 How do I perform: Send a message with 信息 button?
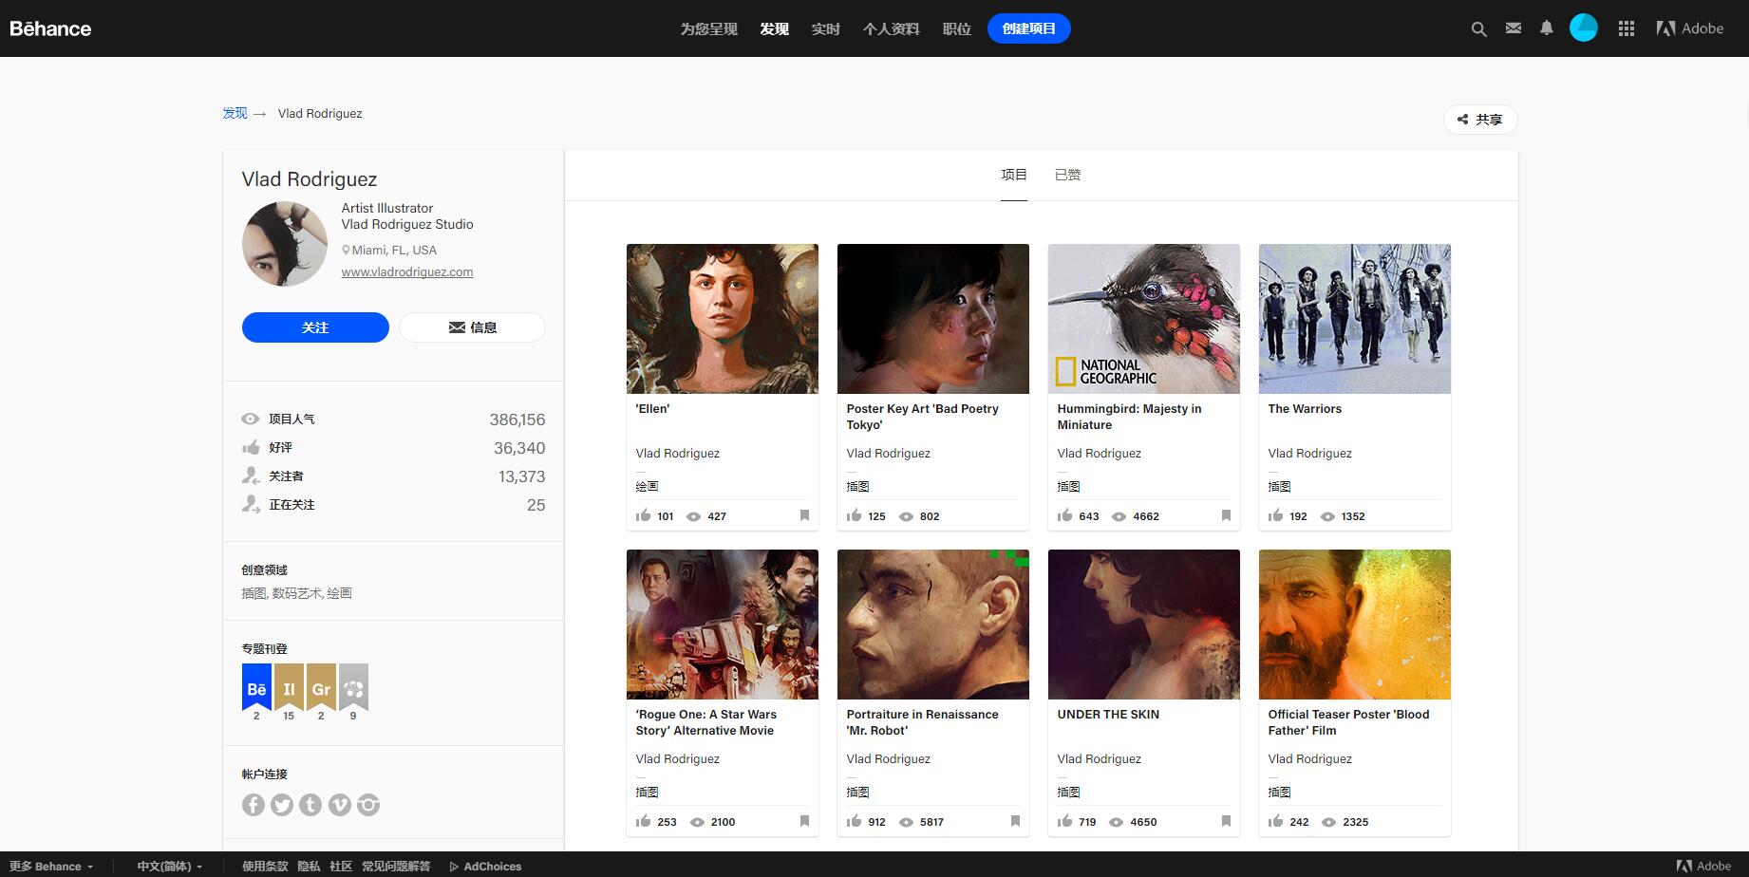coord(472,327)
